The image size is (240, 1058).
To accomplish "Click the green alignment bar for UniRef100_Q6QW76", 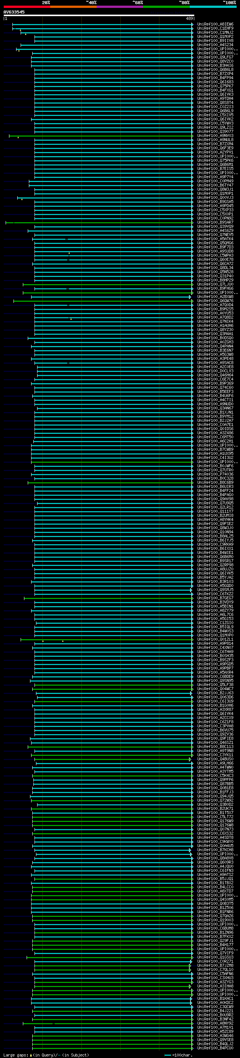I will (x=103, y=301).
